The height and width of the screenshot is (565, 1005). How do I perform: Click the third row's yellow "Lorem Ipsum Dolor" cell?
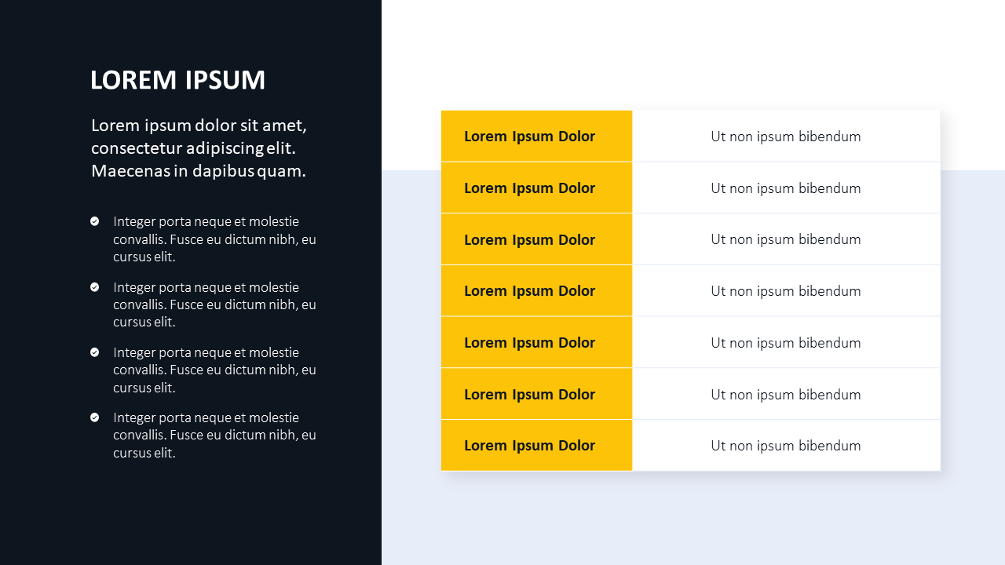point(536,239)
